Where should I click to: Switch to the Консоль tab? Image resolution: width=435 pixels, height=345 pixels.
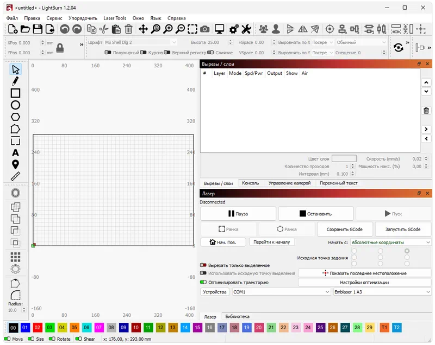[x=250, y=183]
